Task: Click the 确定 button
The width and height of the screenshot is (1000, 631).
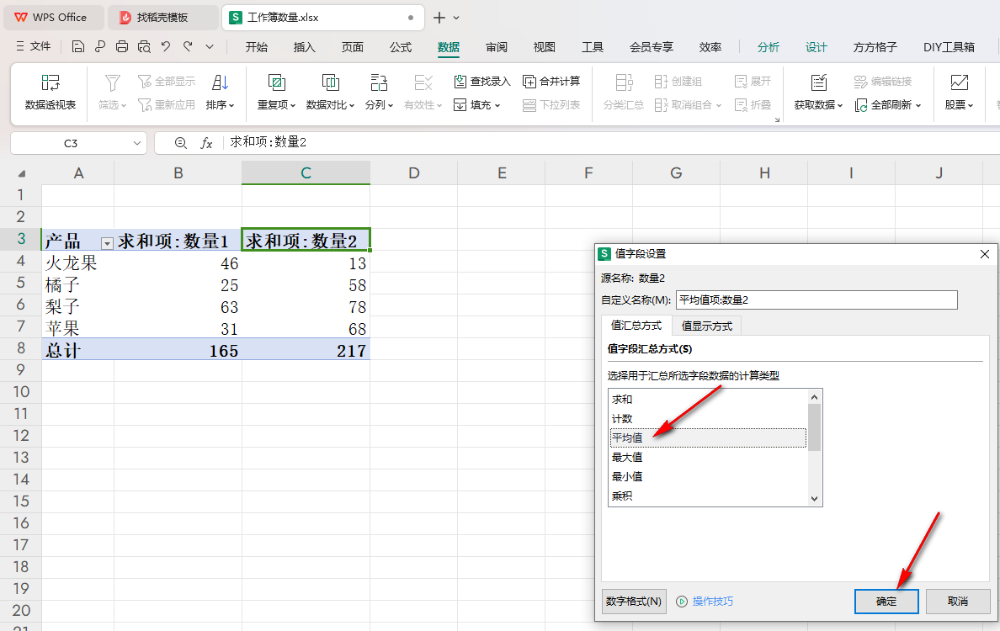Action: click(886, 601)
